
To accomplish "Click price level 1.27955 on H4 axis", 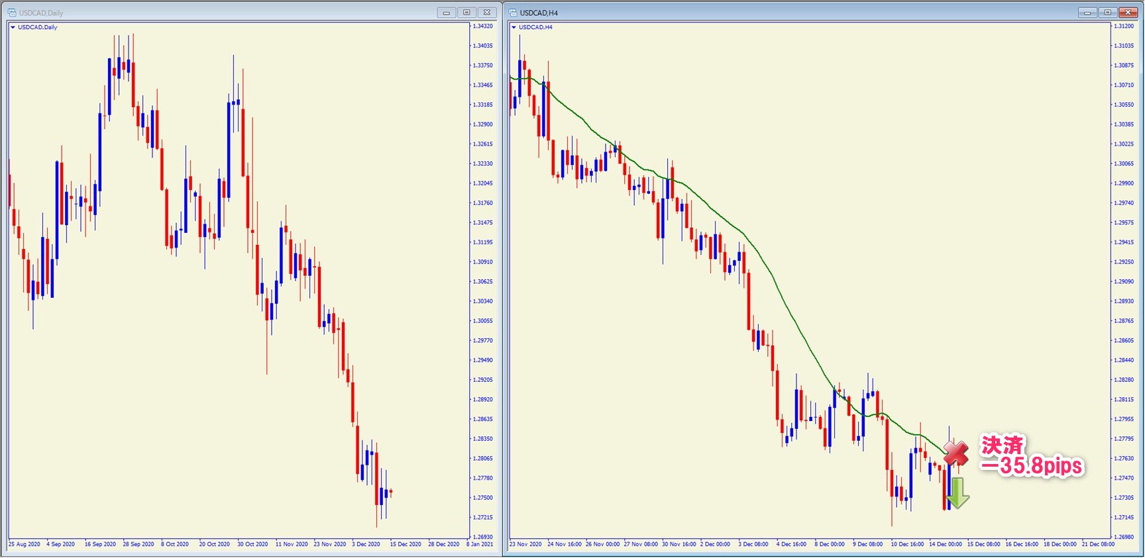I will (1124, 419).
